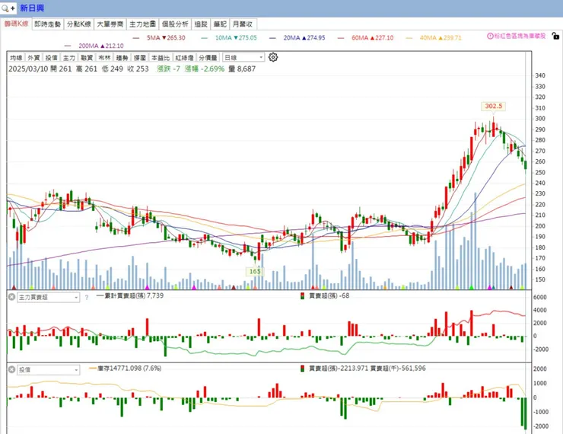This screenshot has height=434, width=563.
Task: Click the 庫存14771.098 (7.6%) legend
Action: point(126,369)
